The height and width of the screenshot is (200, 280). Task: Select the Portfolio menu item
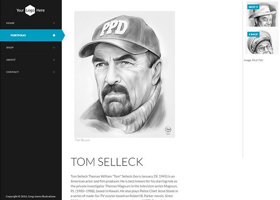(18, 35)
